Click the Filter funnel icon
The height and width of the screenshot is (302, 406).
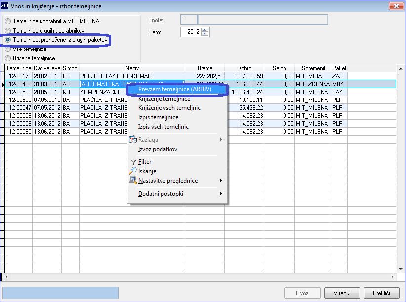coord(133,162)
